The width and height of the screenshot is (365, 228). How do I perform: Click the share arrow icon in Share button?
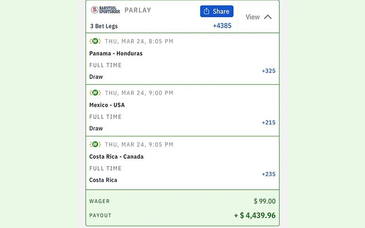[x=207, y=11]
